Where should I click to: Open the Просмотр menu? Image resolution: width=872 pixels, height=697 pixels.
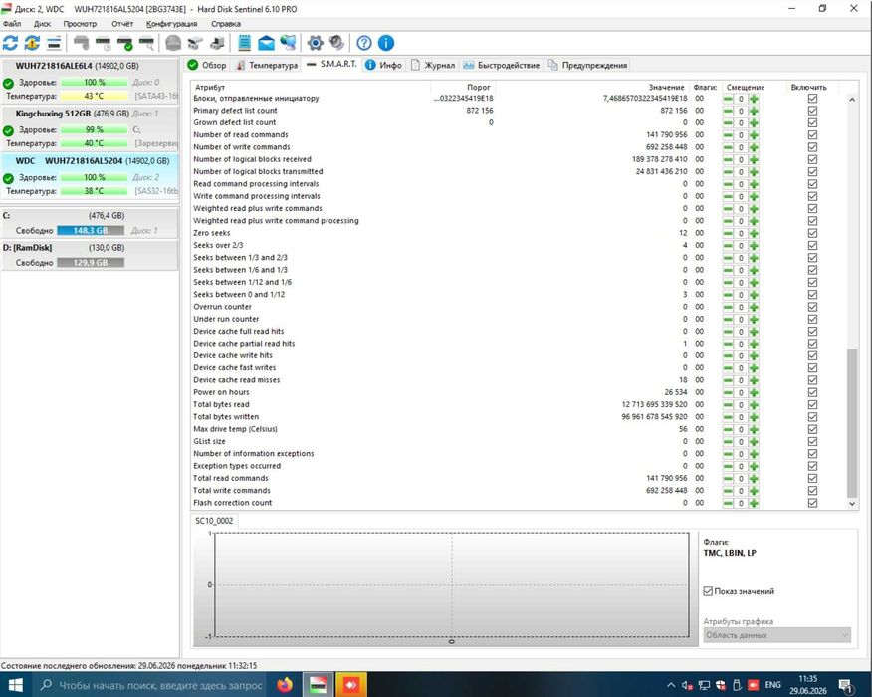tap(80, 24)
